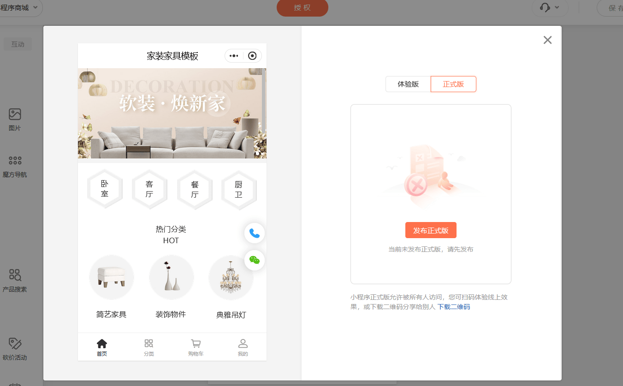The width and height of the screenshot is (623, 386).
Task: Click the 热门分类 HOT heading text
Action: [x=171, y=235]
